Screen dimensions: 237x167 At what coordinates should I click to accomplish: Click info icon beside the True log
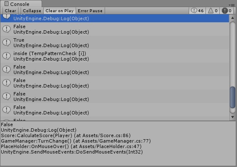6,42
